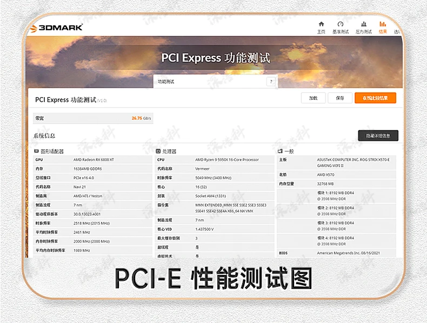This screenshot has width=427, height=323.
Task: Collapse details with 隐藏详细信息 button
Action: point(378,135)
